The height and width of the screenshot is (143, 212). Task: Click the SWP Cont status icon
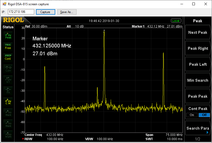click(8, 57)
